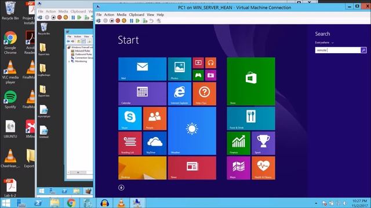
Task: Open the Food & Drink tile
Action: pos(251,118)
